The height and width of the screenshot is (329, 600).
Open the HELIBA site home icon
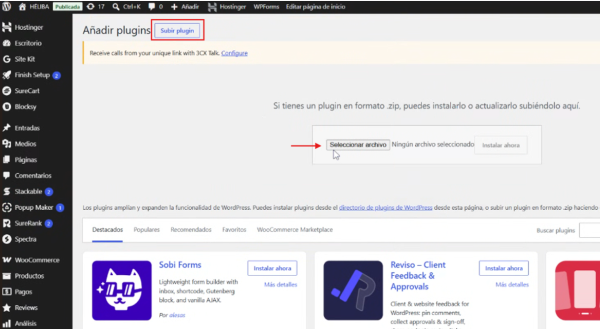(x=22, y=7)
